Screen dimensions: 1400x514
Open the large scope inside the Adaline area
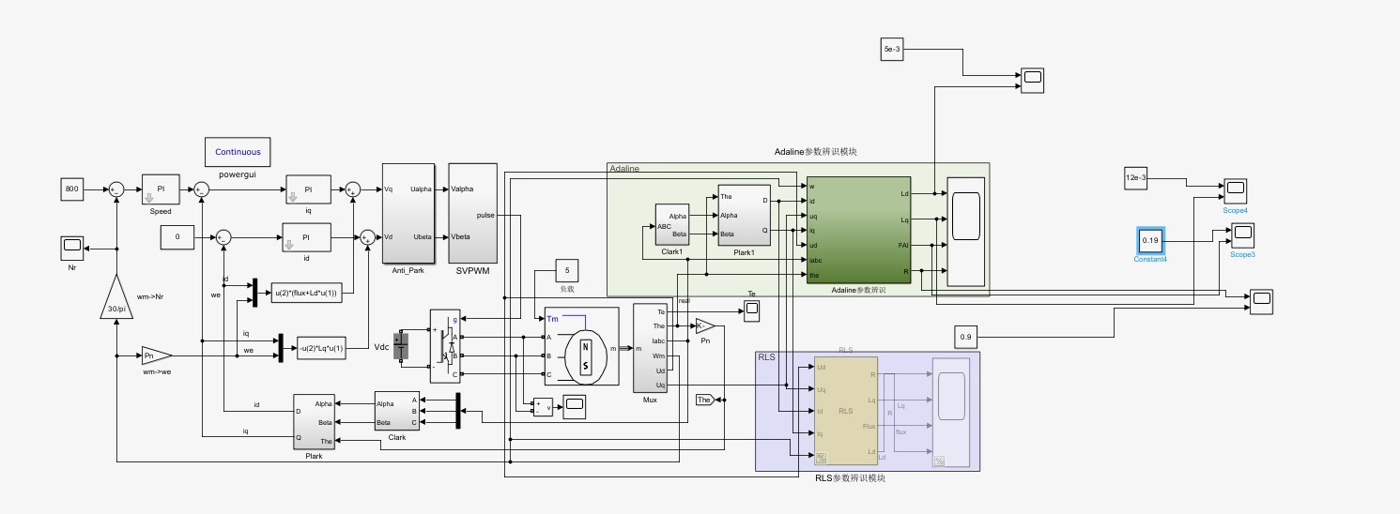tap(966, 230)
